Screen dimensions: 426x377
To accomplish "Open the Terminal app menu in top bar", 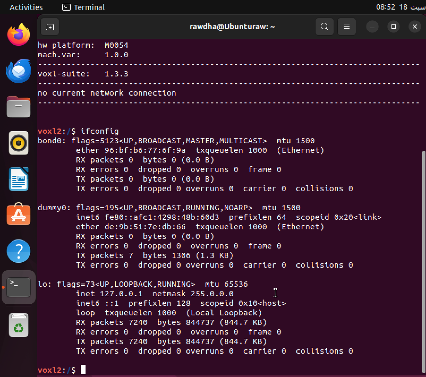I will pyautogui.click(x=84, y=7).
